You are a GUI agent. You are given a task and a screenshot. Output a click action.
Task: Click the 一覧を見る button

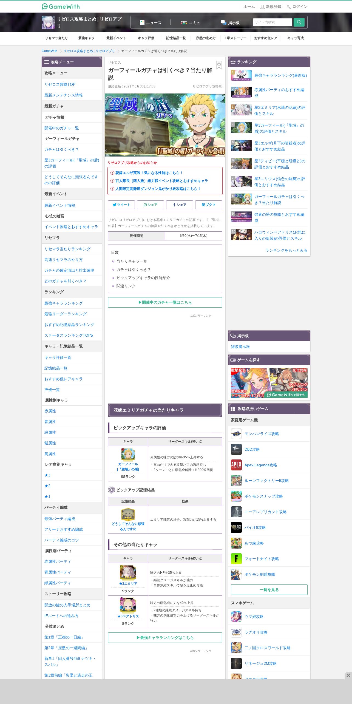pyautogui.click(x=269, y=590)
